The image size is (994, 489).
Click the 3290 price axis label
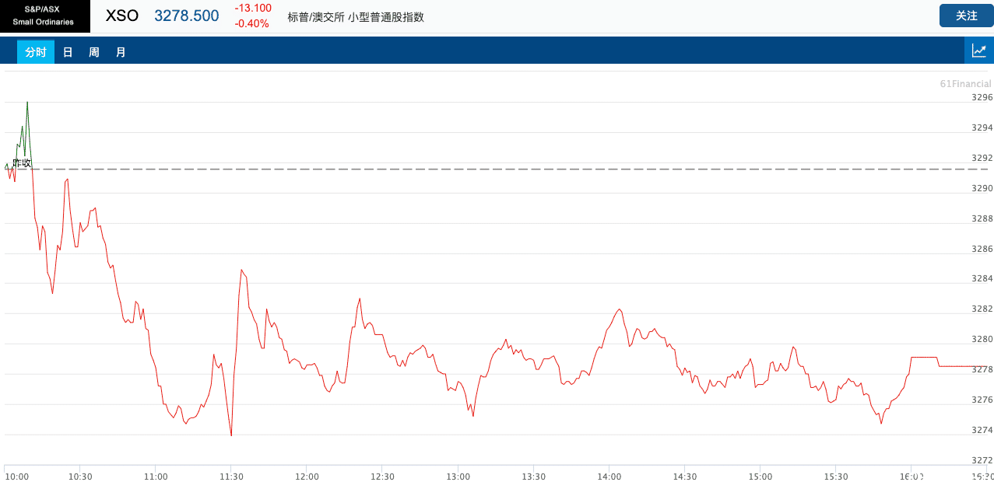pyautogui.click(x=982, y=188)
